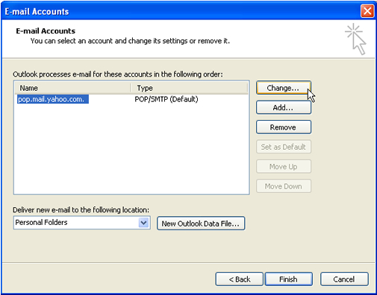Image resolution: width=377 pixels, height=295 pixels.
Task: Open the Personal Folders dropdown arrow
Action: 143,223
